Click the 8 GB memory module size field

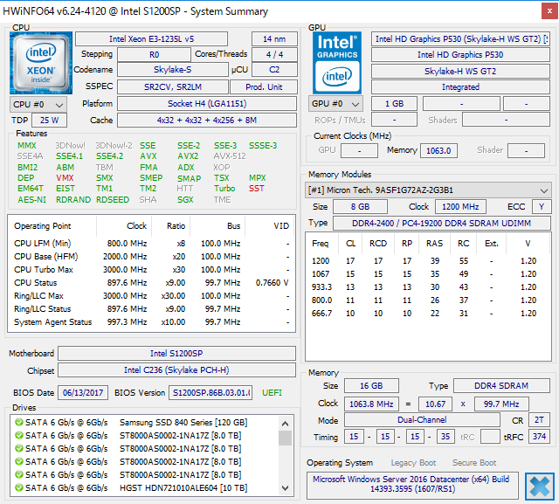(360, 207)
